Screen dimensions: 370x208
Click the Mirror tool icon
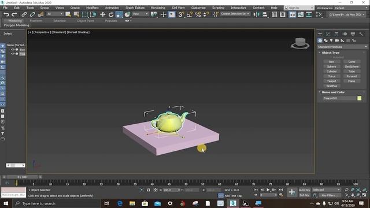pyautogui.click(x=256, y=14)
